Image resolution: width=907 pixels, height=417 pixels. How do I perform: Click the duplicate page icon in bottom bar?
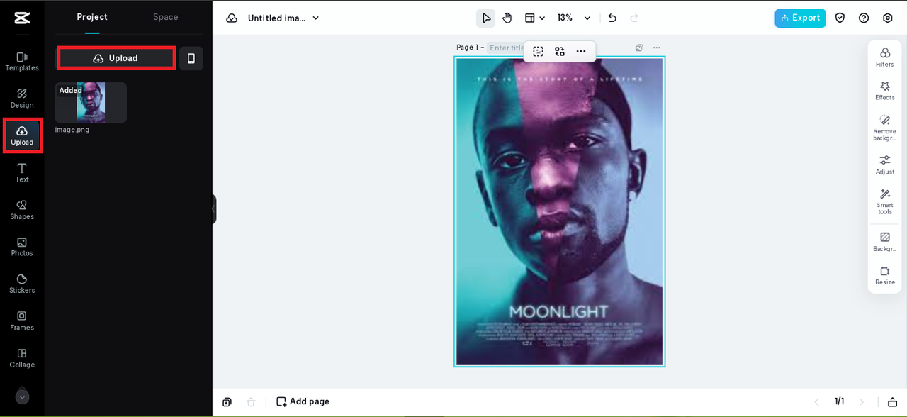coord(227,402)
